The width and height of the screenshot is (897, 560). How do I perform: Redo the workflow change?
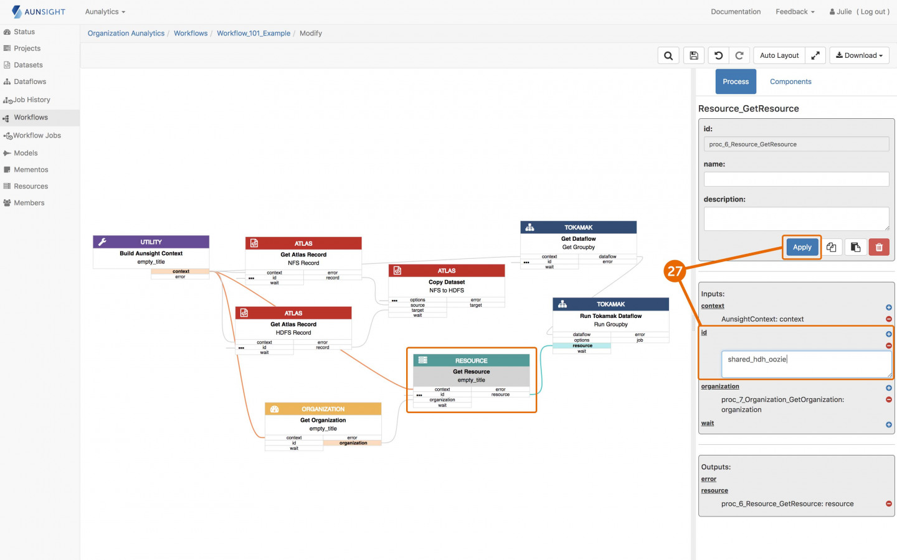coord(739,56)
